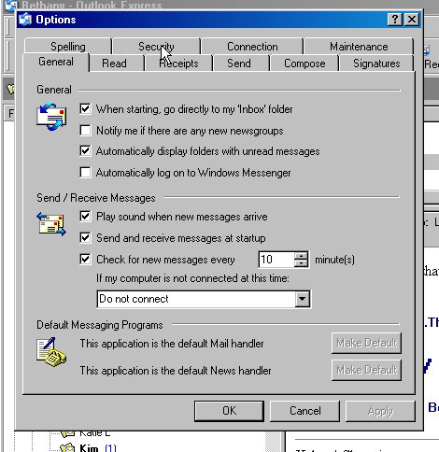
Task: Toggle 'go directly to my Inbox folder' checkbox
Action: pyautogui.click(x=85, y=109)
